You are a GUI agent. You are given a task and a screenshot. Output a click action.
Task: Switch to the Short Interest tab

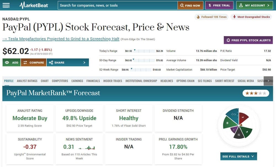click(x=225, y=81)
